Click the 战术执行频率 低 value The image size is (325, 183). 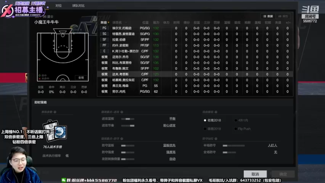click(x=67, y=156)
